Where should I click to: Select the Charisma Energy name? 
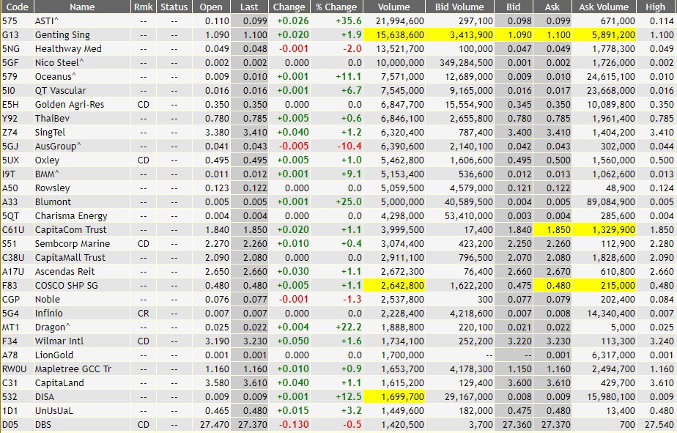click(71, 216)
